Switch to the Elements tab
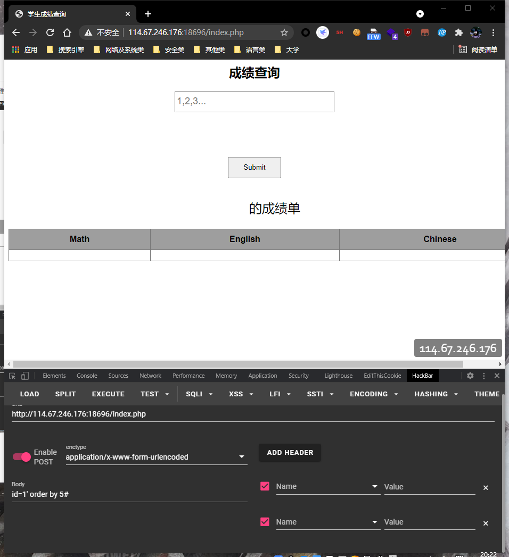The width and height of the screenshot is (509, 557). [54, 376]
